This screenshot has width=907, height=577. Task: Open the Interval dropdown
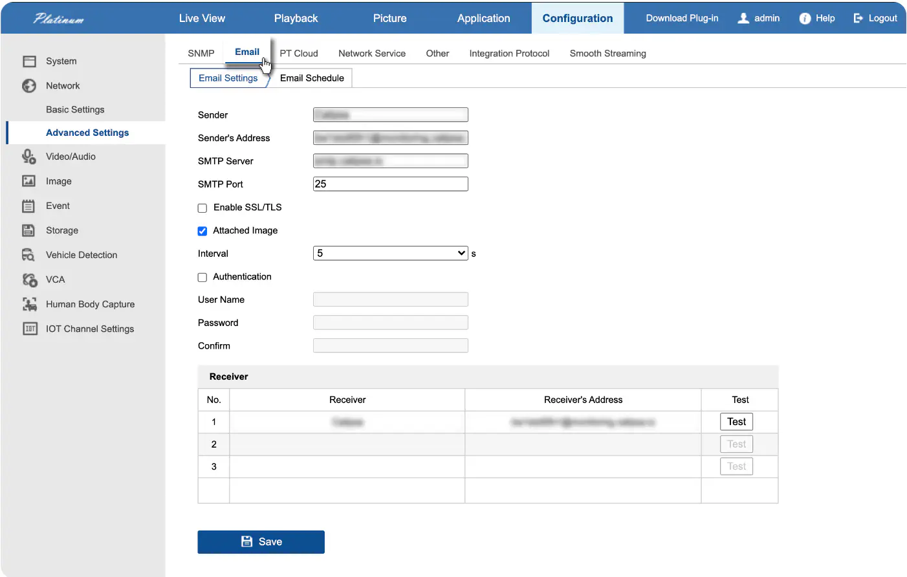(391, 254)
